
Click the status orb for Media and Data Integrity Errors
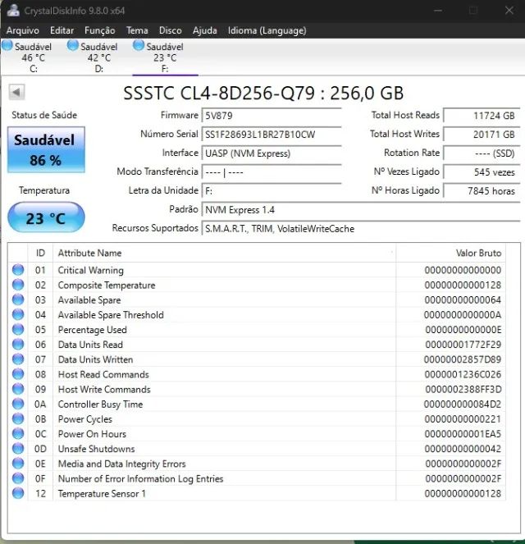point(18,464)
